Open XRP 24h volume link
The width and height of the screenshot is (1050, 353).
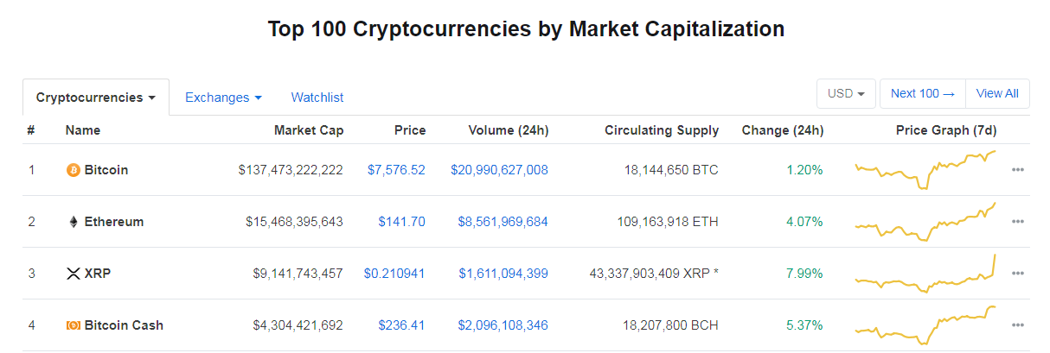pyautogui.click(x=503, y=274)
